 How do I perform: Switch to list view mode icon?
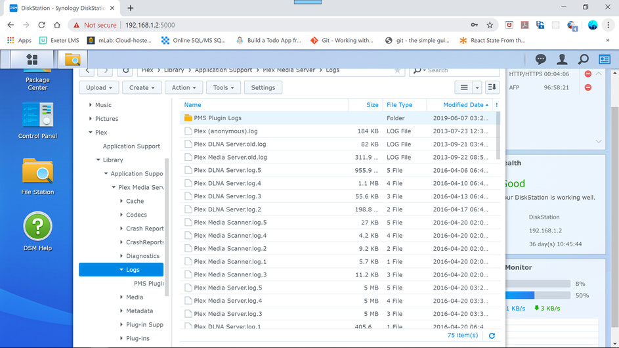click(x=464, y=87)
